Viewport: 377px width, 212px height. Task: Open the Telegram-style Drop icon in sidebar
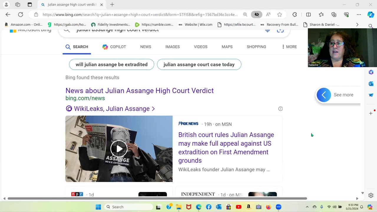click(371, 95)
